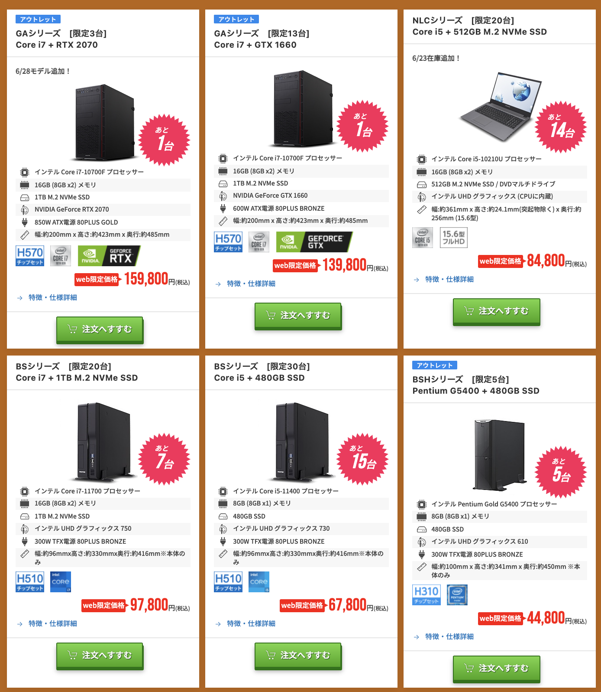Click the NLC series laptop product image
Viewport: 601px width, 692px height.
tap(500, 107)
